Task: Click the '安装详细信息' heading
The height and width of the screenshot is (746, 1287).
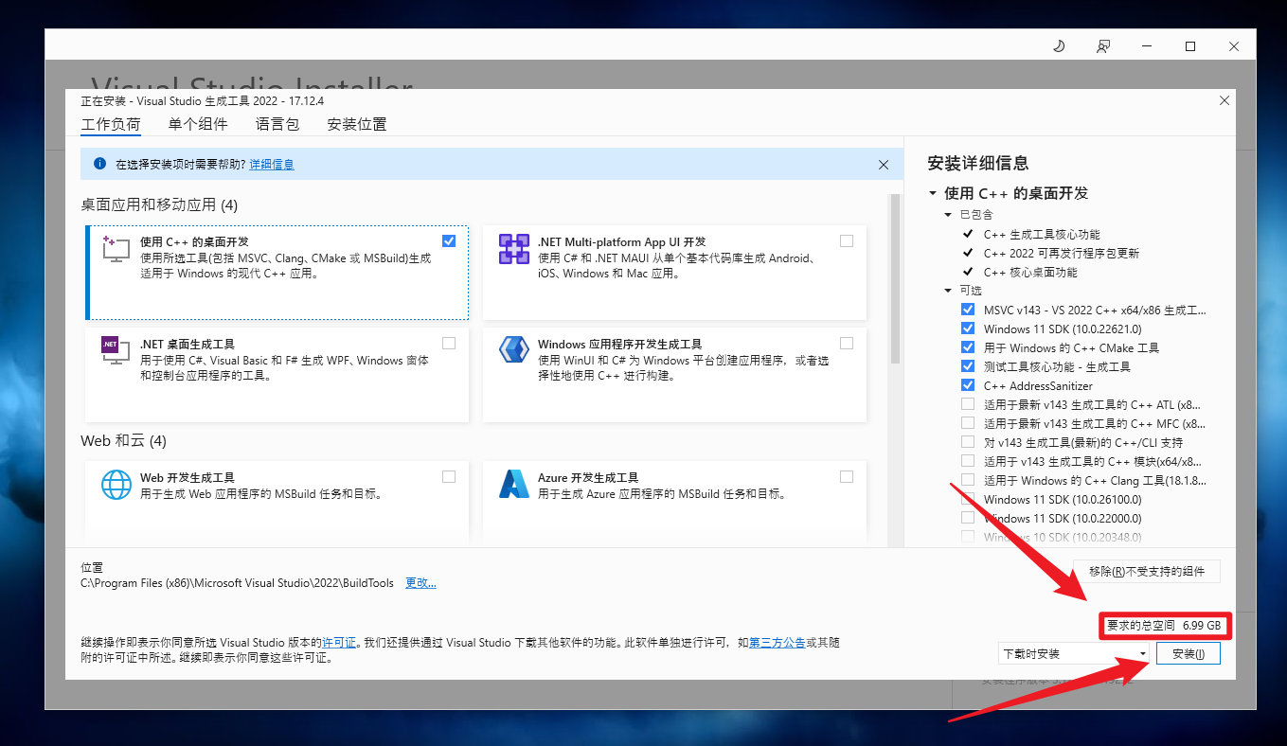Action: [978, 163]
